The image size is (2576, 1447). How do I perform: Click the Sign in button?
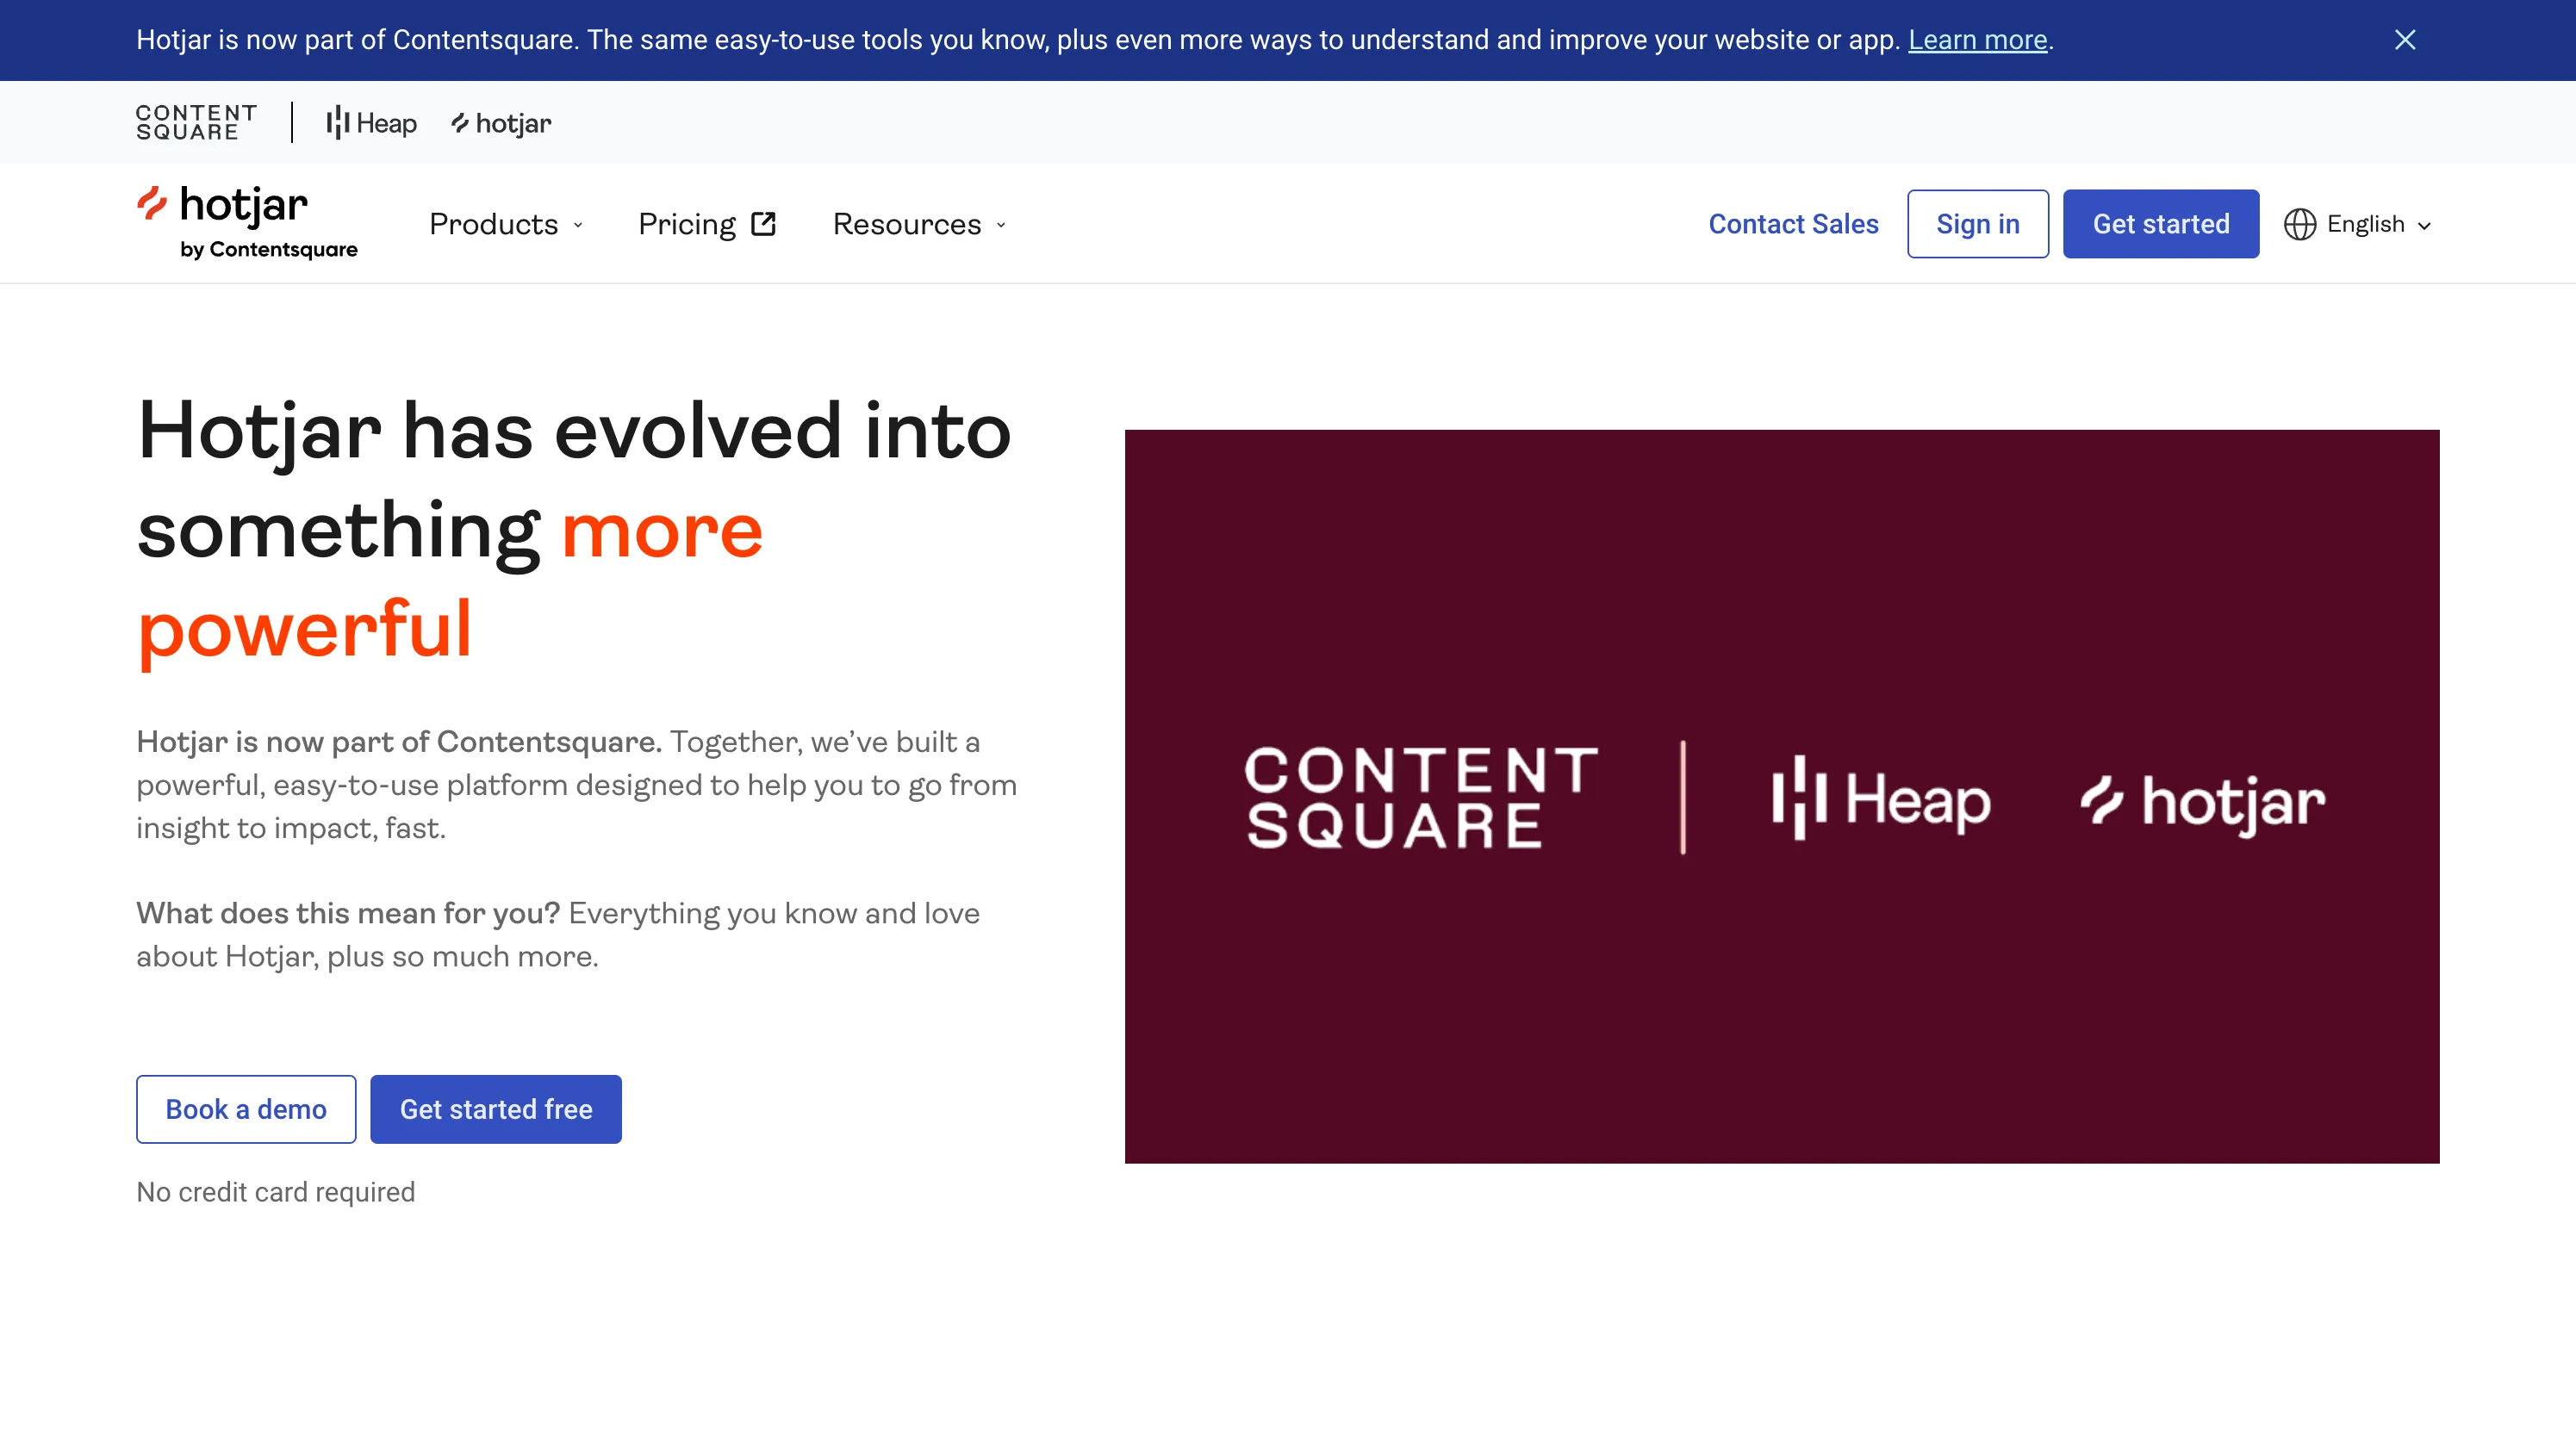[1977, 223]
